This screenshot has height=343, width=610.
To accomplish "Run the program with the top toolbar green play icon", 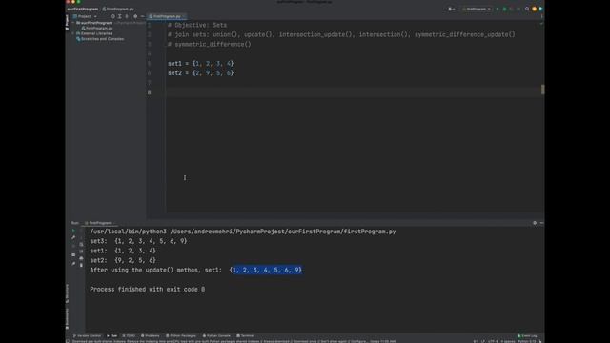I will pyautogui.click(x=498, y=9).
